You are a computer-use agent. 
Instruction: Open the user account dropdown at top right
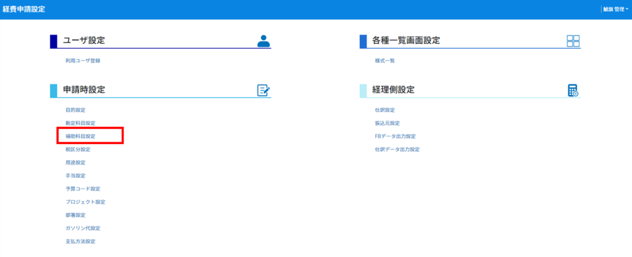[x=616, y=9]
